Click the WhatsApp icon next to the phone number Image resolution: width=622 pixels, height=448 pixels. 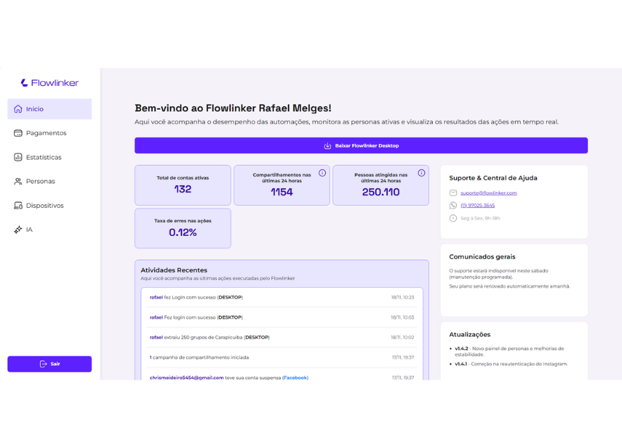click(453, 205)
